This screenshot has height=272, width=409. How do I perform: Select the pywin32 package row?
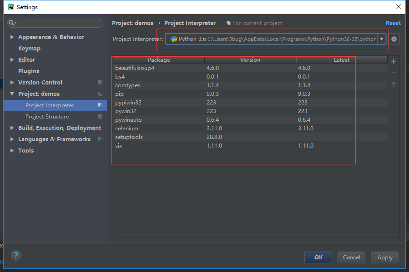[x=250, y=111]
